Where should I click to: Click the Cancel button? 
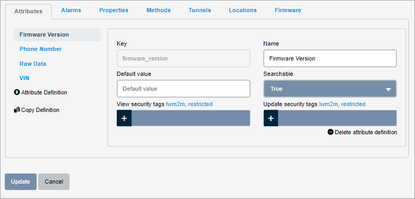54,182
